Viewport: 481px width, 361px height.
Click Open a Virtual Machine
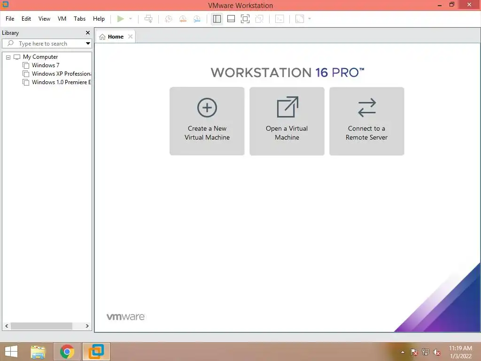(287, 121)
